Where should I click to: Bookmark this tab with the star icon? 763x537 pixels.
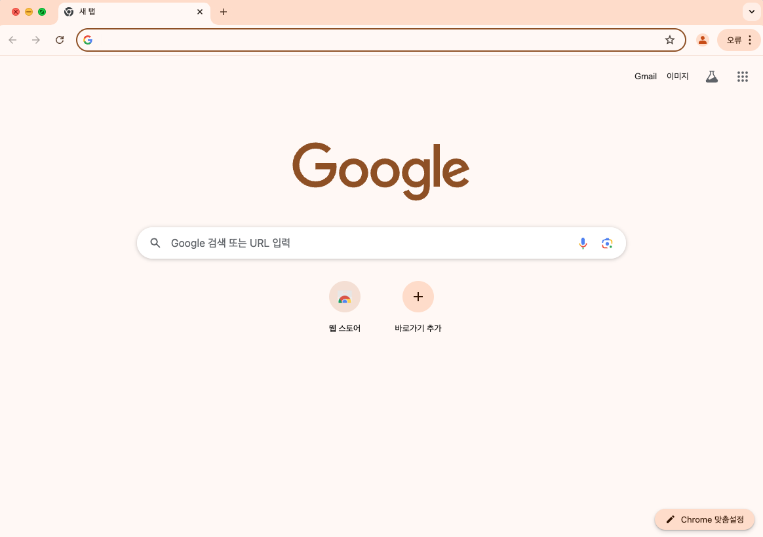coord(669,40)
